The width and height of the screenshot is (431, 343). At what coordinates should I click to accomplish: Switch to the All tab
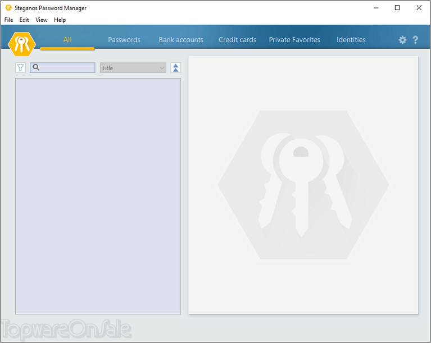click(67, 40)
